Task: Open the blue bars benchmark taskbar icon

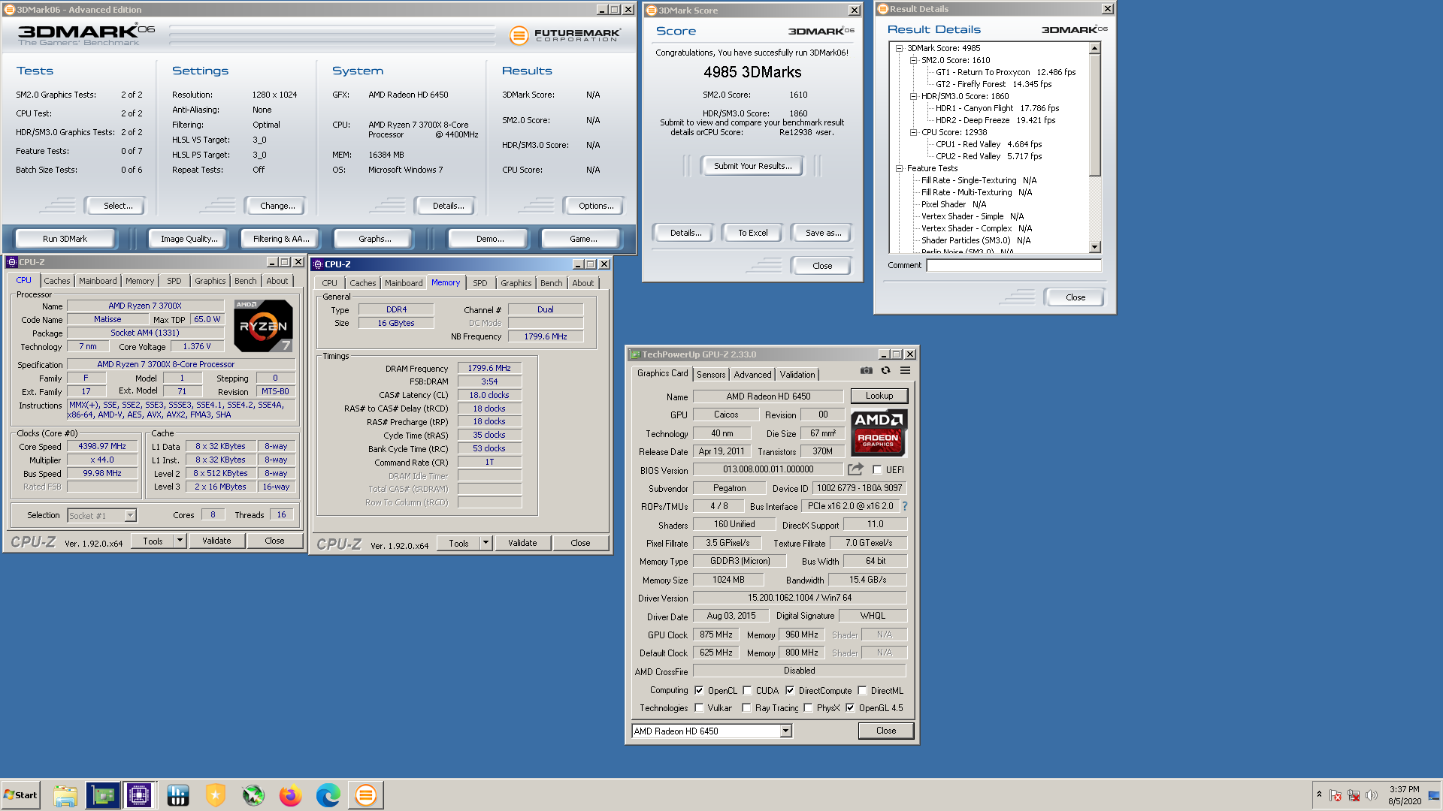Action: click(178, 795)
